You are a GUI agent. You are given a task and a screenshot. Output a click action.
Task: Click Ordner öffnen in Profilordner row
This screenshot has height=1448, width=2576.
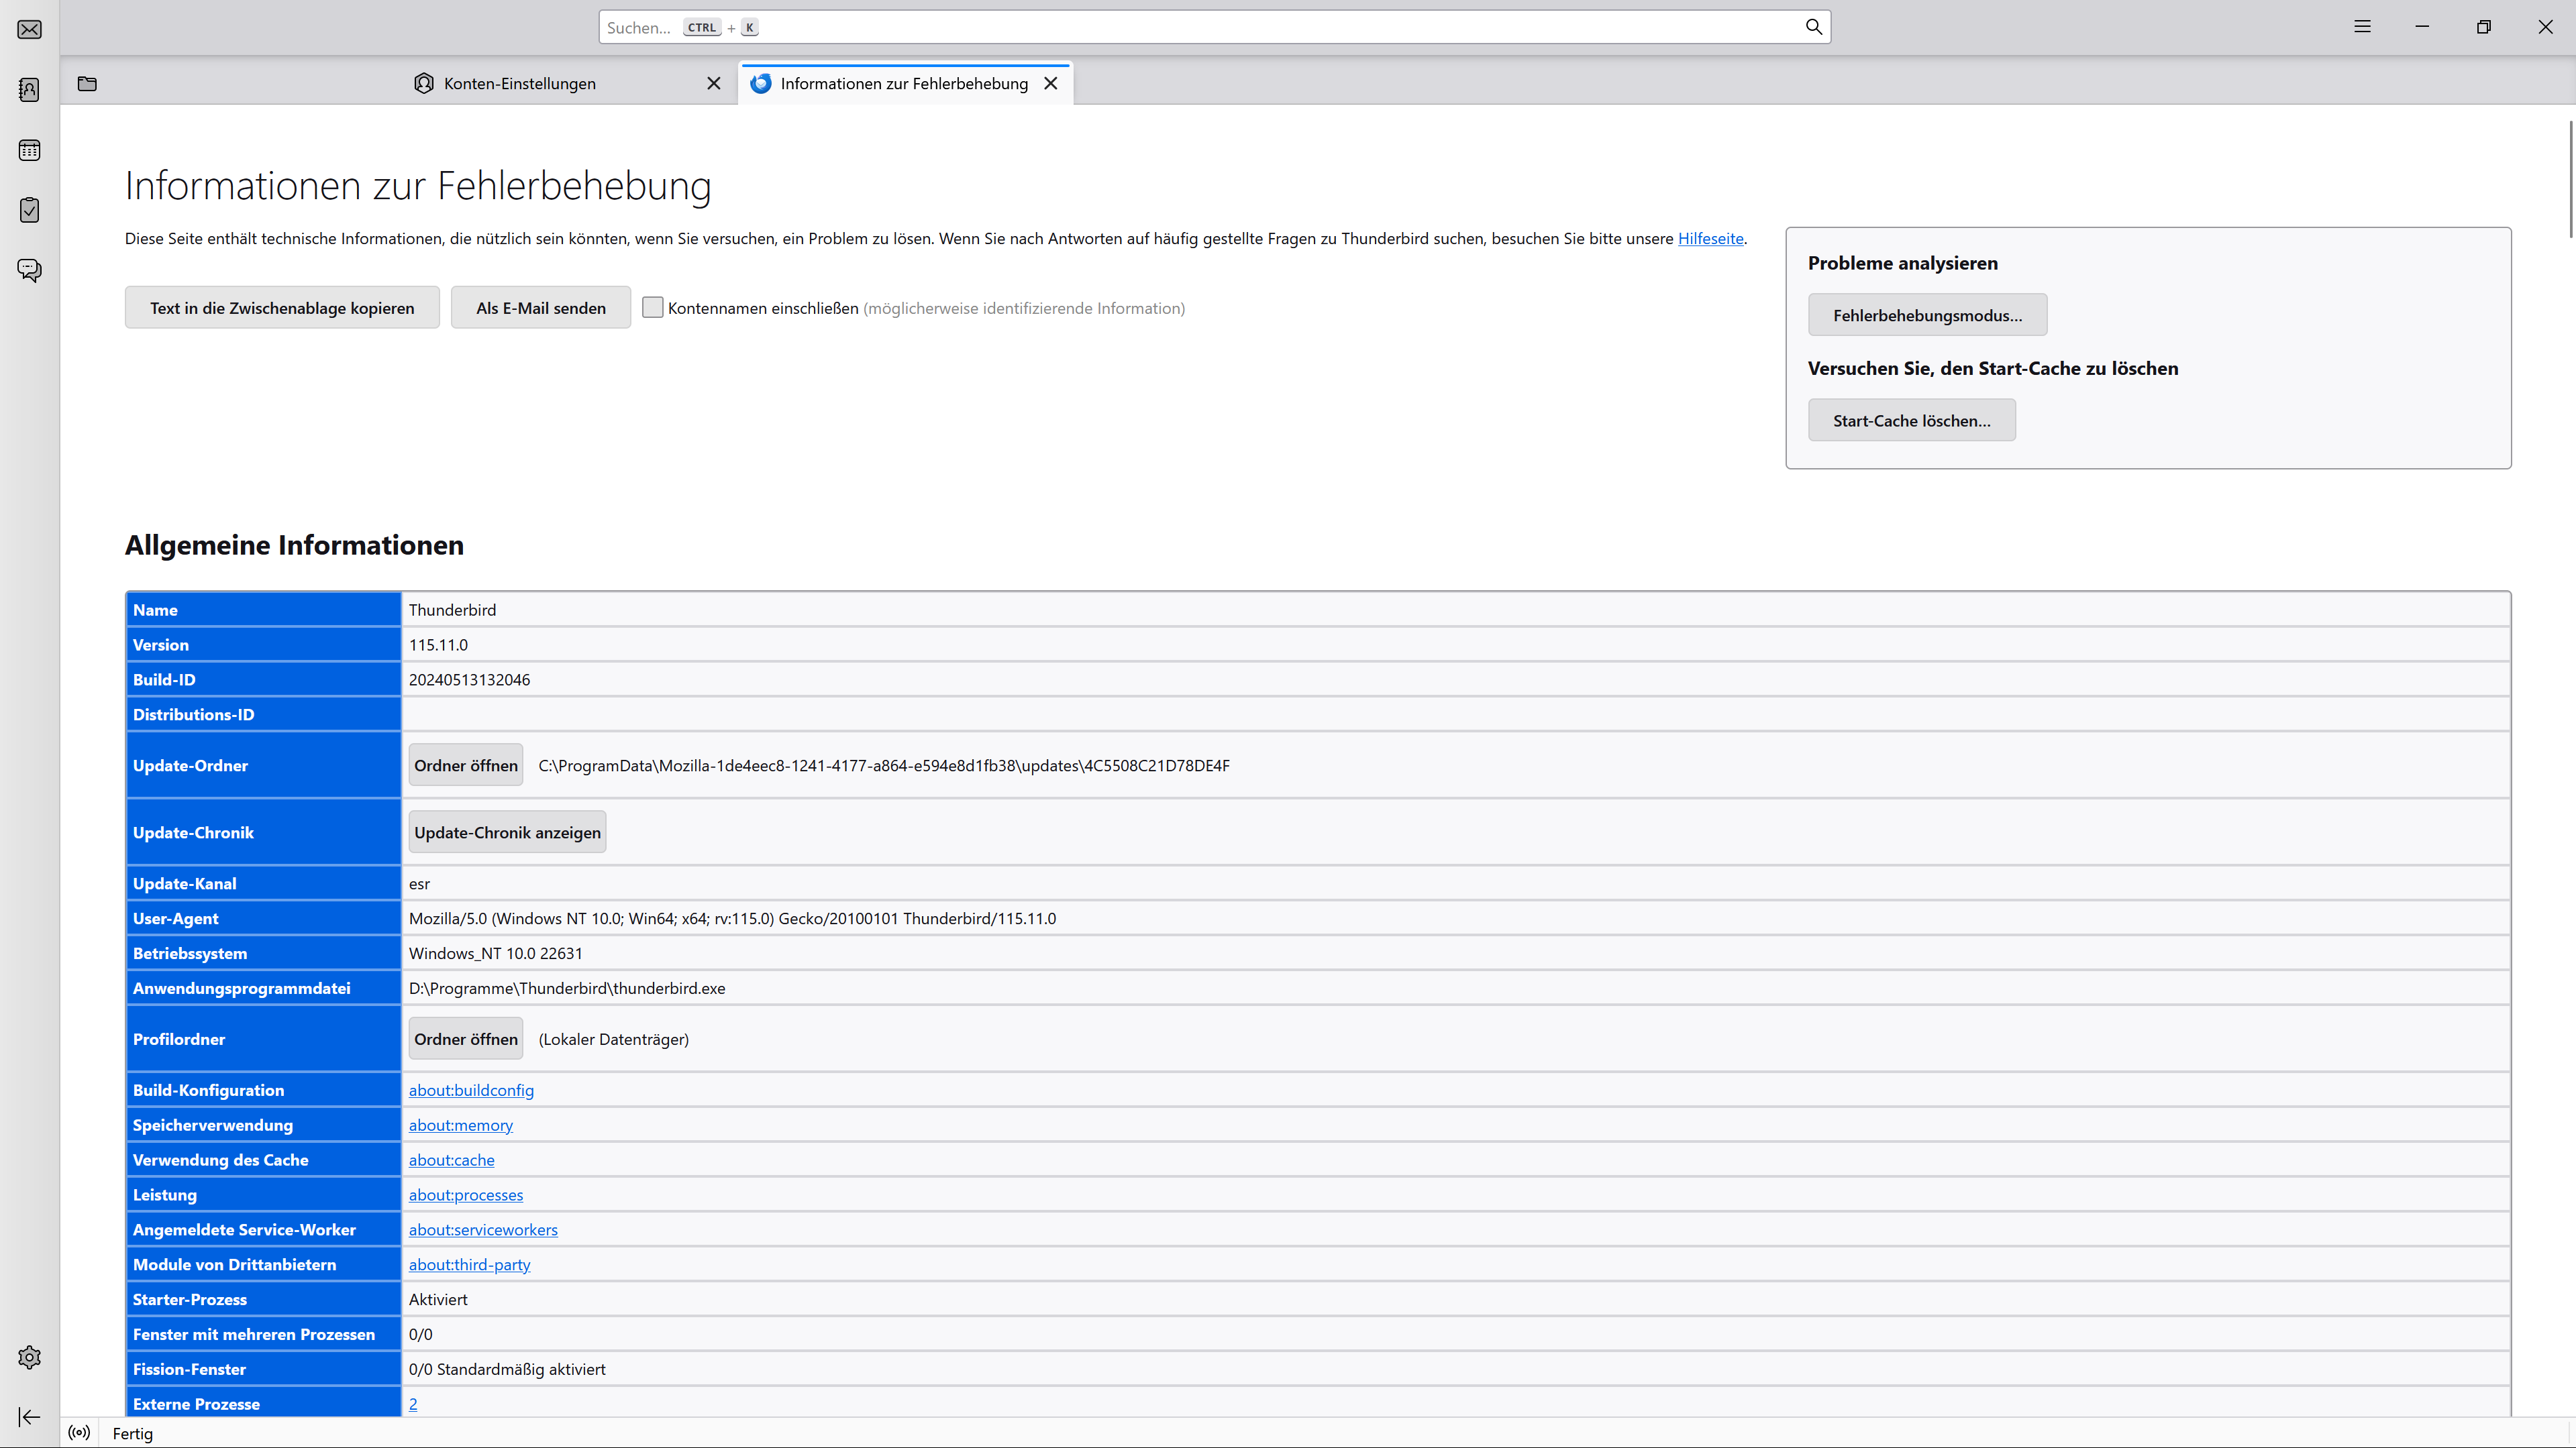point(466,1040)
